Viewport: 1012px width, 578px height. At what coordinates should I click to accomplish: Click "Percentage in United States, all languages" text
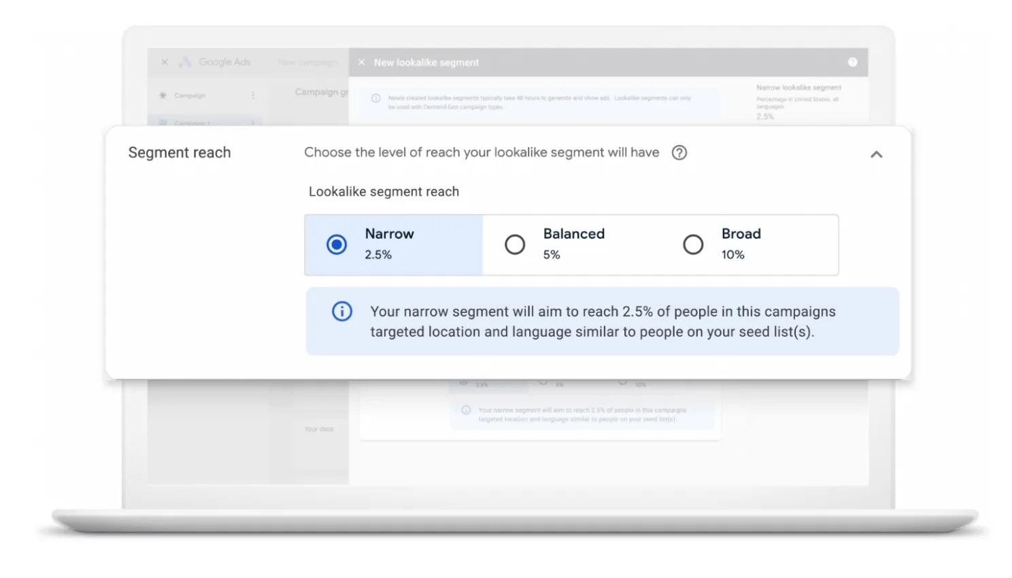pos(797,103)
